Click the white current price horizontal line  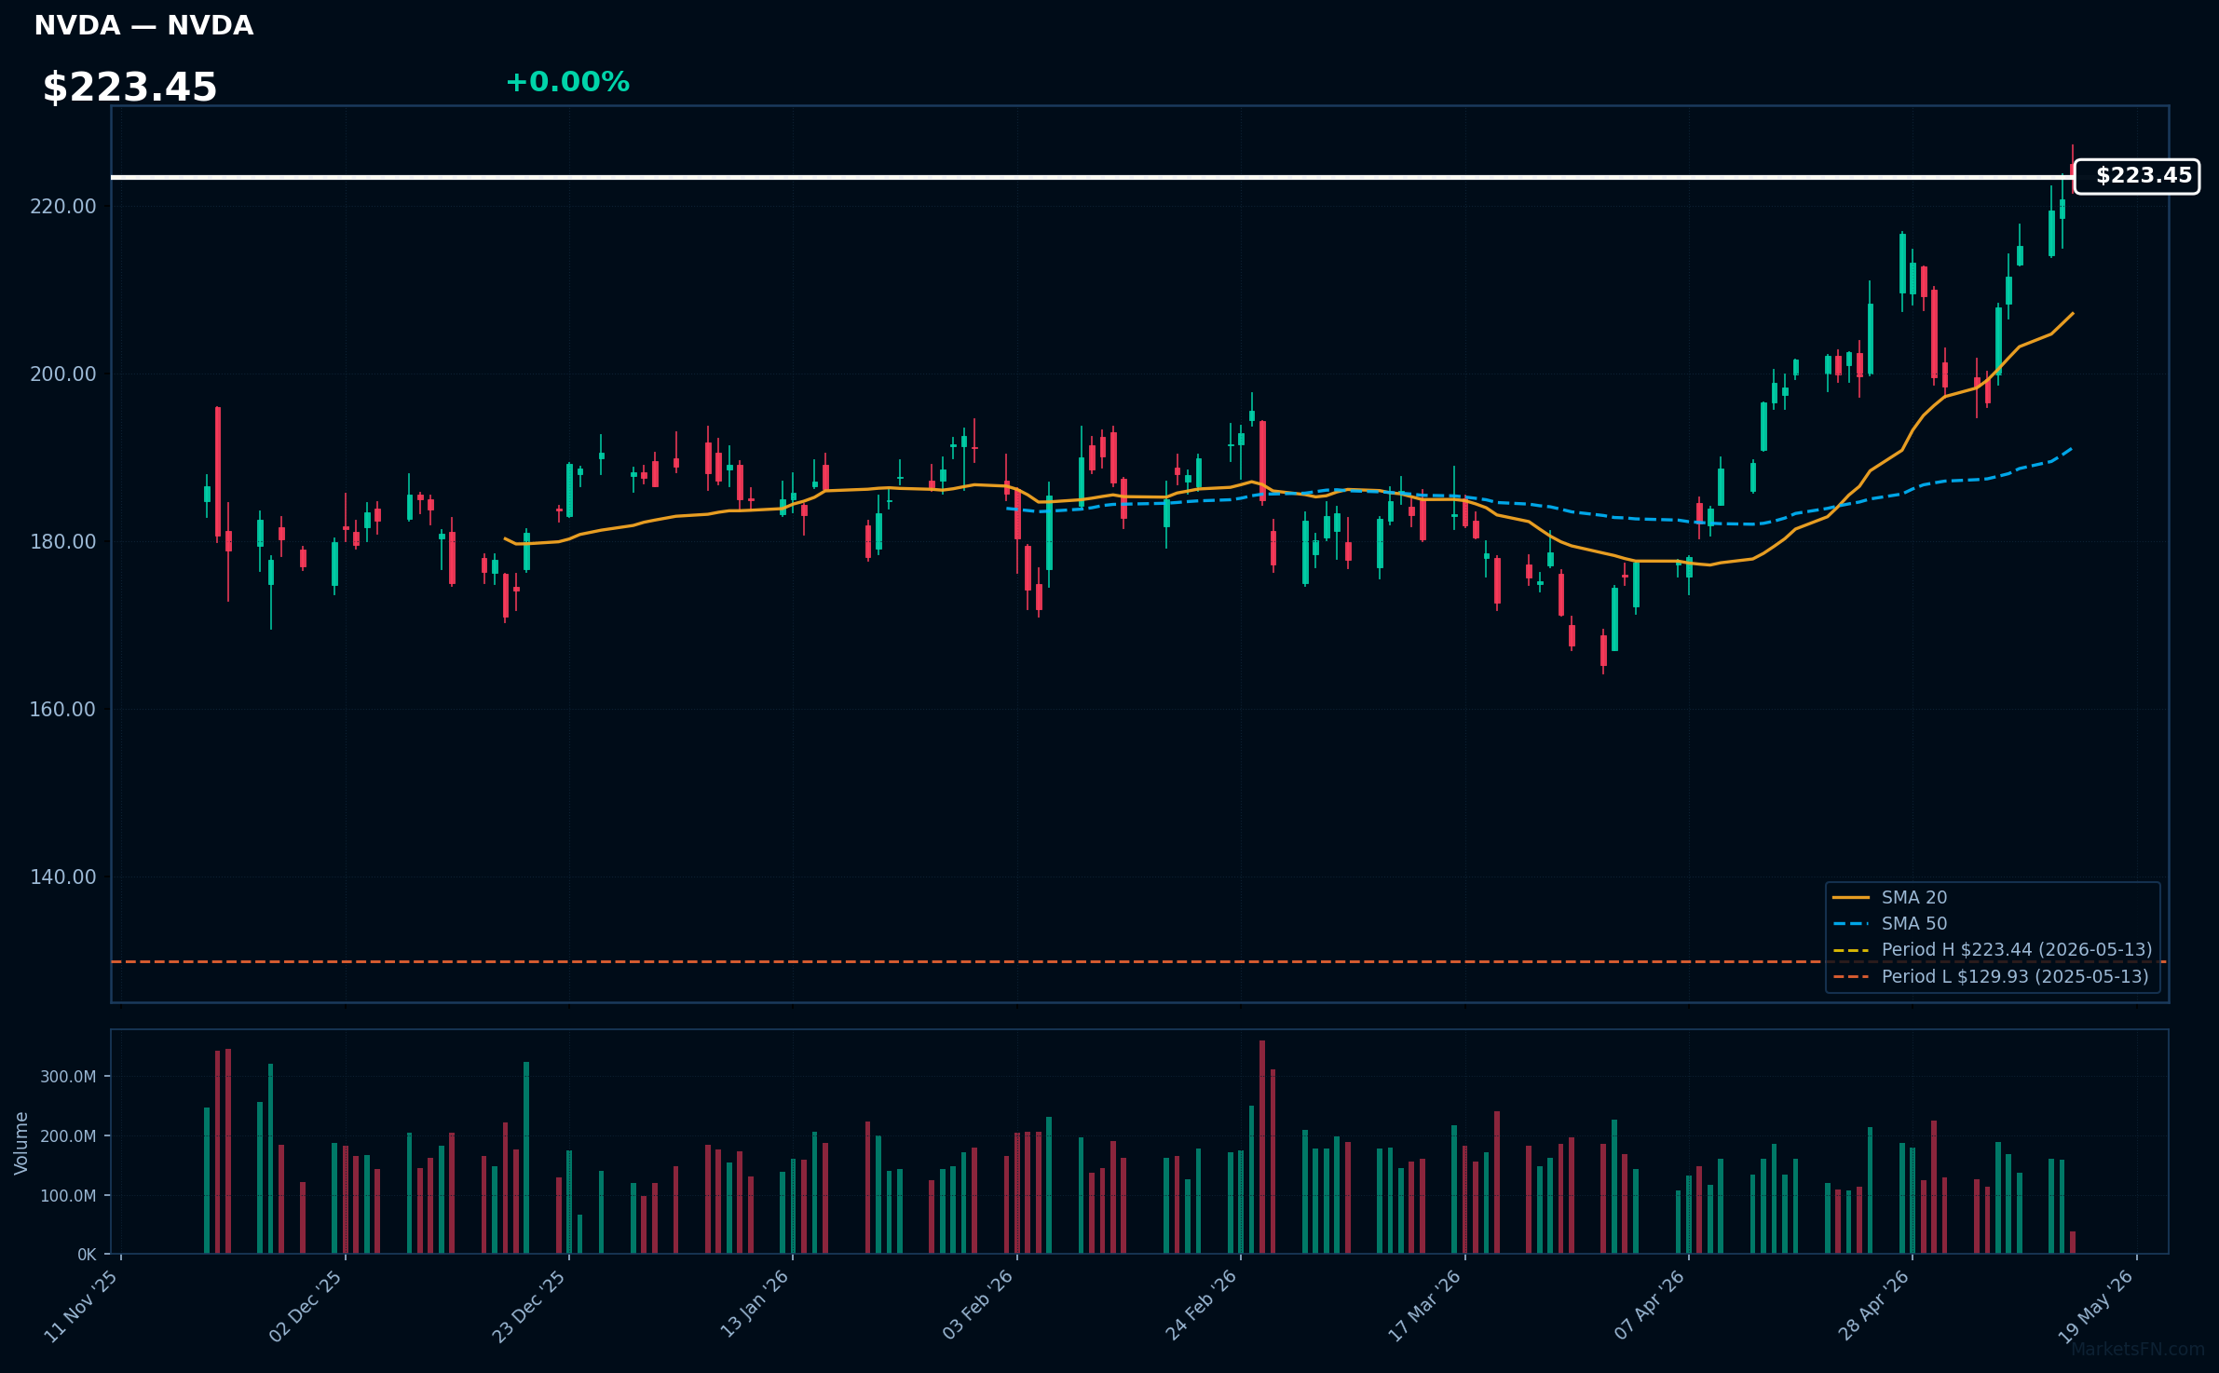pyautogui.click(x=1092, y=177)
